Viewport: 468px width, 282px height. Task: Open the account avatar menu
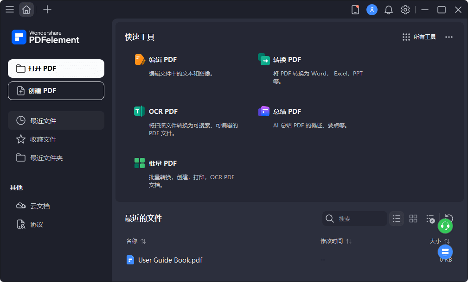click(372, 9)
